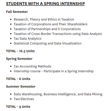110x111 pixels.
Task: Select Taxation of Cross-Border Transactions item
Action: (x=58, y=34)
